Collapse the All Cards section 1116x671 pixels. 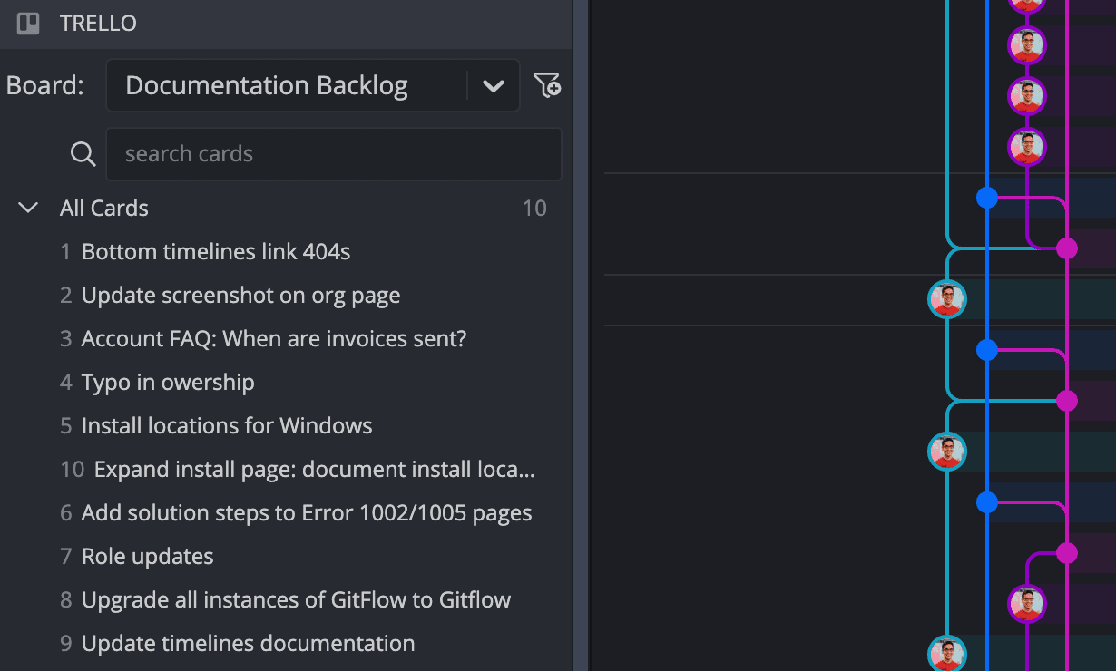(x=28, y=208)
